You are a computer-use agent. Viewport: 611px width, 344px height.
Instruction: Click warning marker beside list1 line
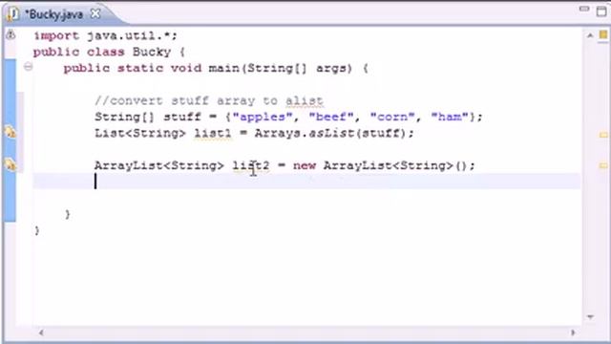tap(11, 132)
